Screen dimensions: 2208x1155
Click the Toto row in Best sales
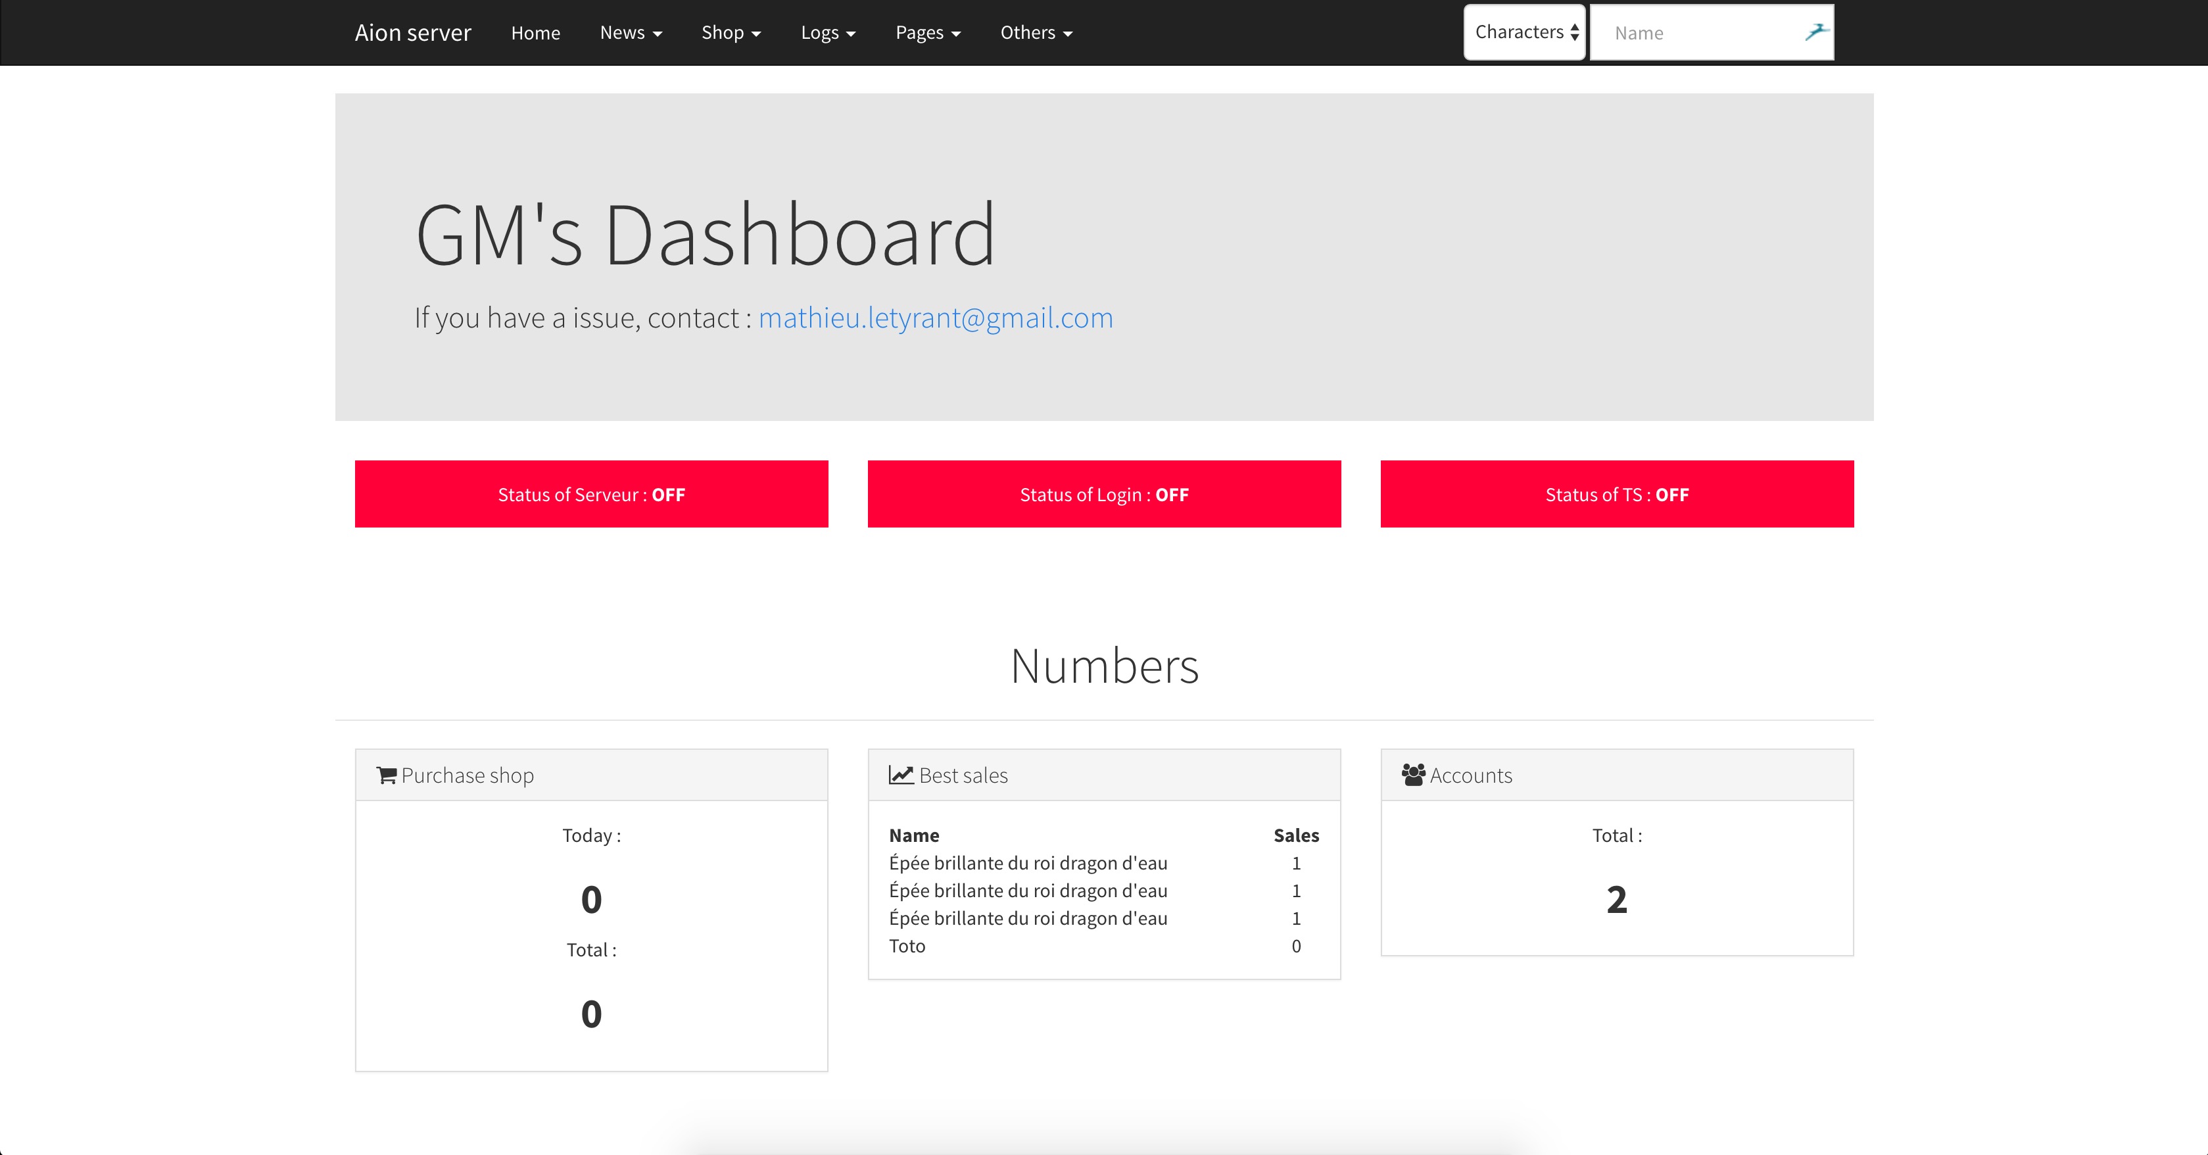(x=907, y=946)
